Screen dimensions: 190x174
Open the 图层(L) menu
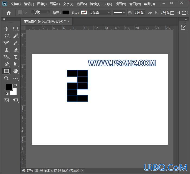pyautogui.click(x=55, y=4)
